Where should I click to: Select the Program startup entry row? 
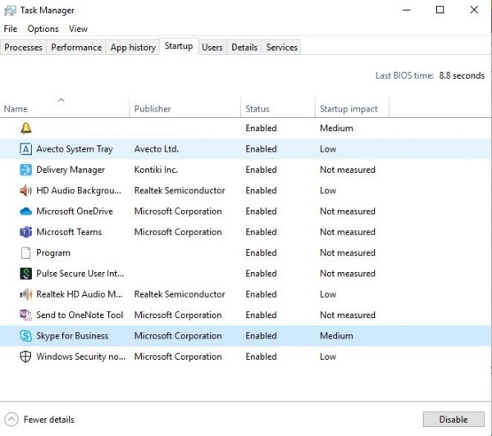(53, 253)
